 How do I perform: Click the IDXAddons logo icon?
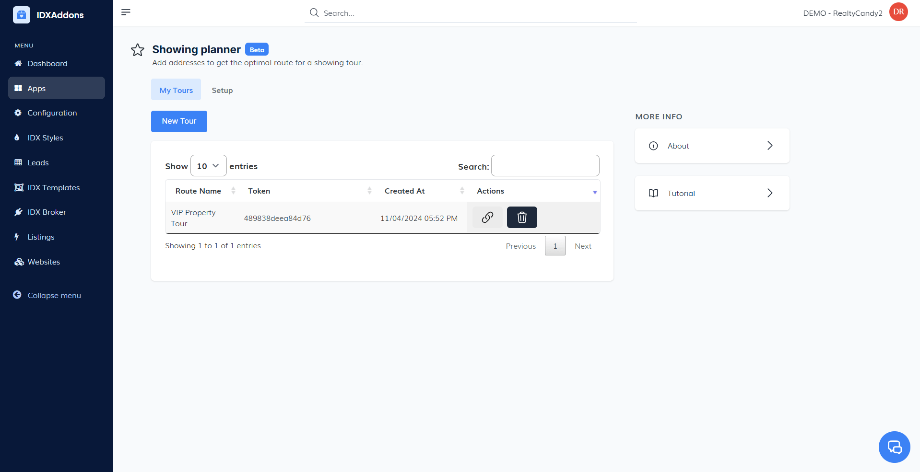coord(22,15)
